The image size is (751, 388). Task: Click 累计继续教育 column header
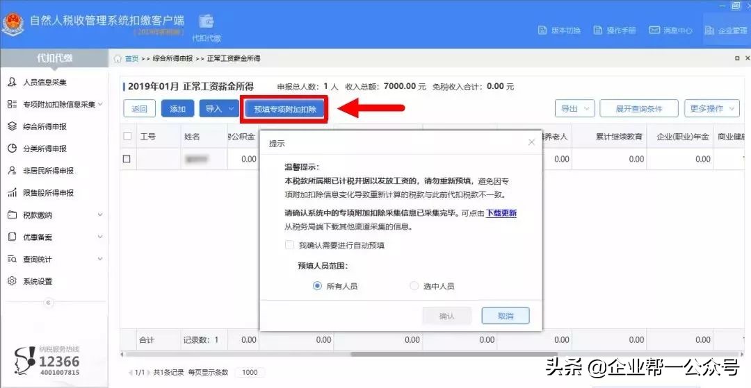620,137
